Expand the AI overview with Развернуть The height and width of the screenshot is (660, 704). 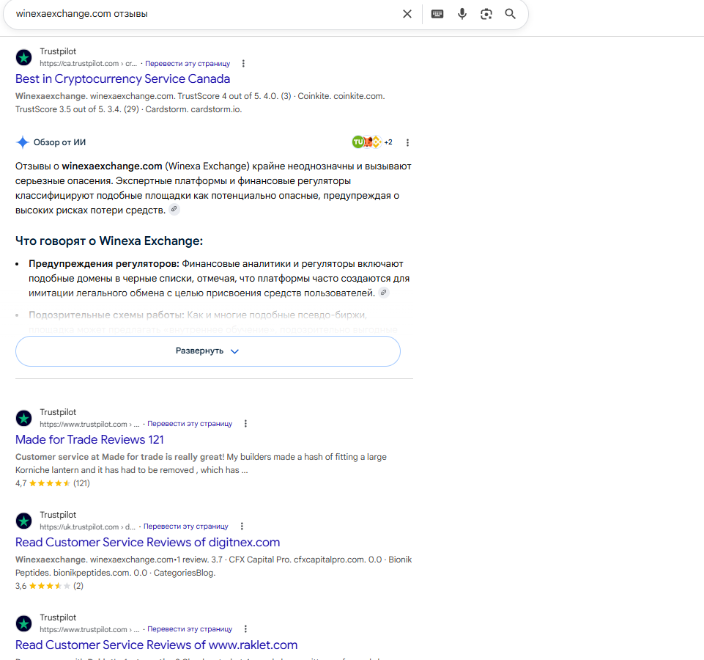pos(207,351)
